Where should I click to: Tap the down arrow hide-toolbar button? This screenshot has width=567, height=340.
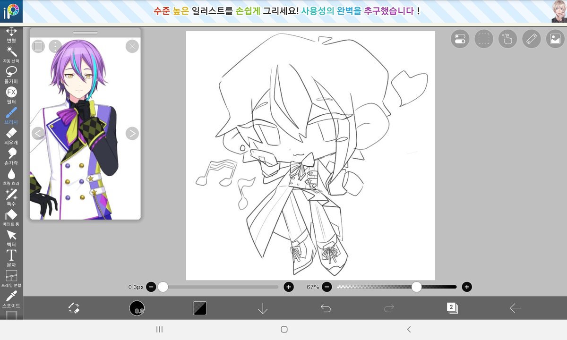pos(263,308)
